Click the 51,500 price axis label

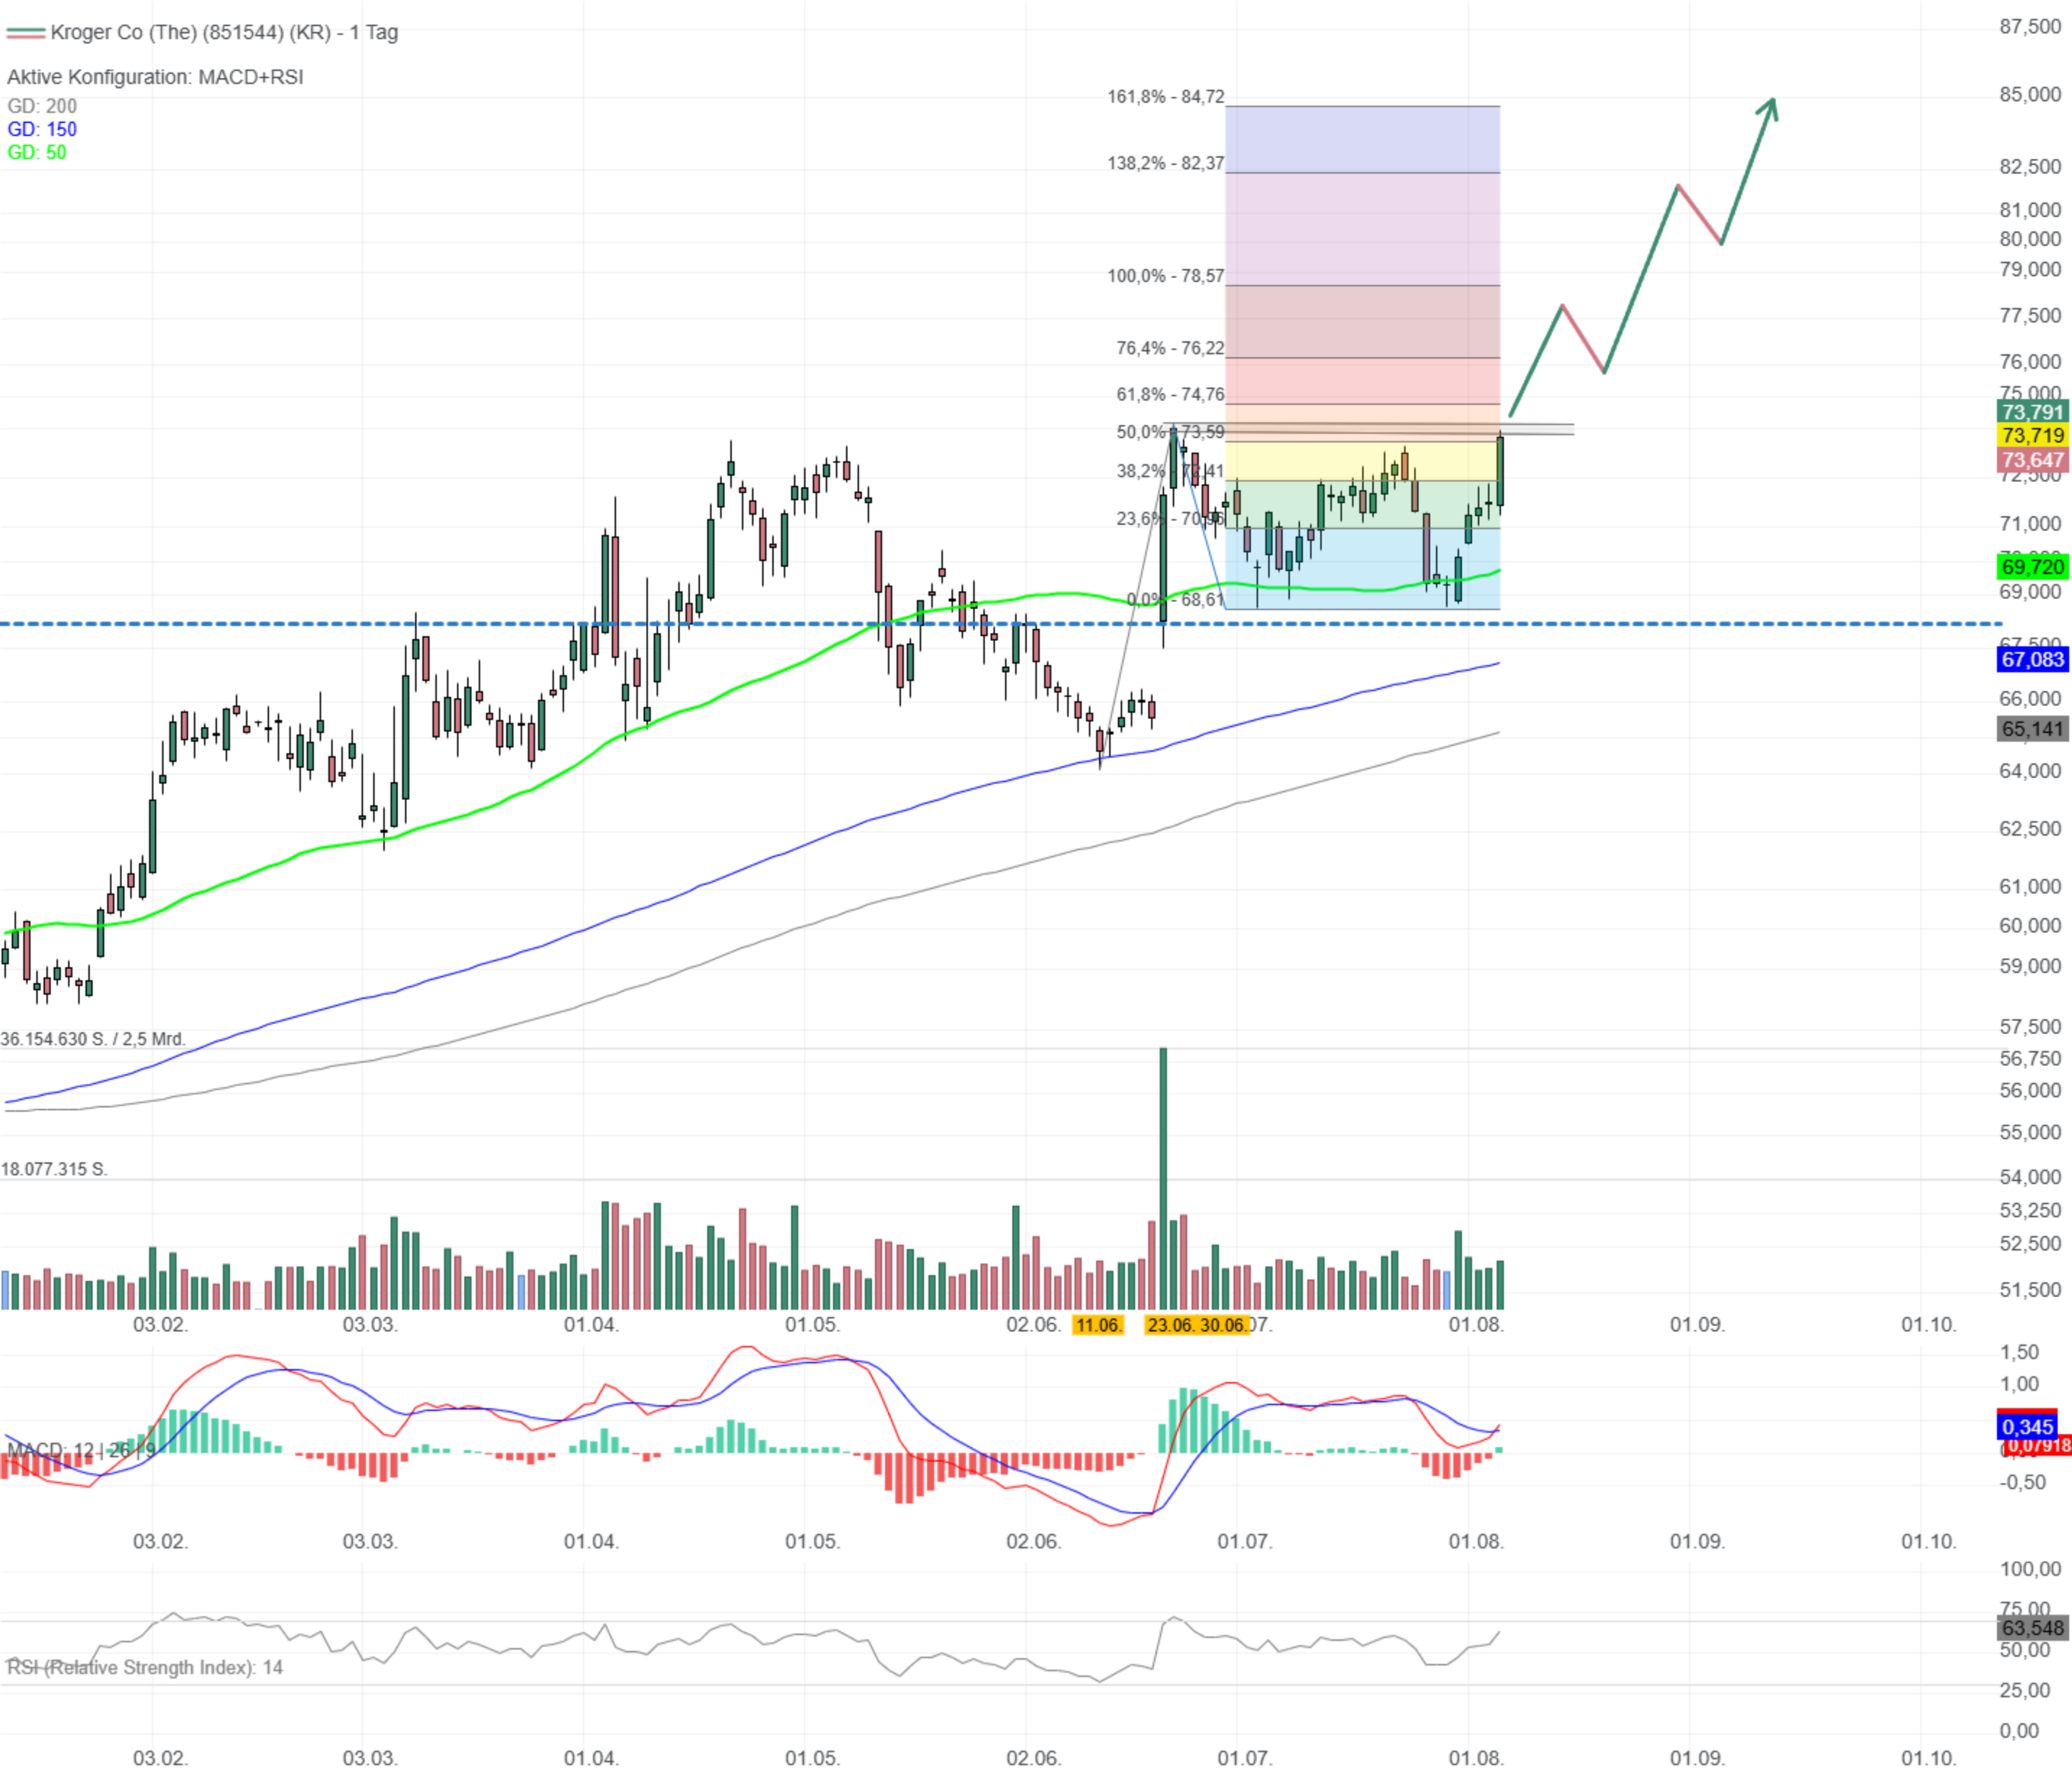click(x=2030, y=1290)
